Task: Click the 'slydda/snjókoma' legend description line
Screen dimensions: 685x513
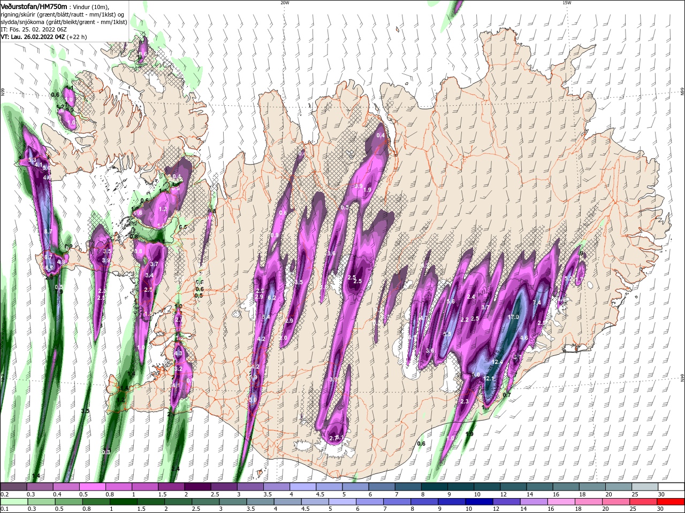Action: tap(63, 22)
